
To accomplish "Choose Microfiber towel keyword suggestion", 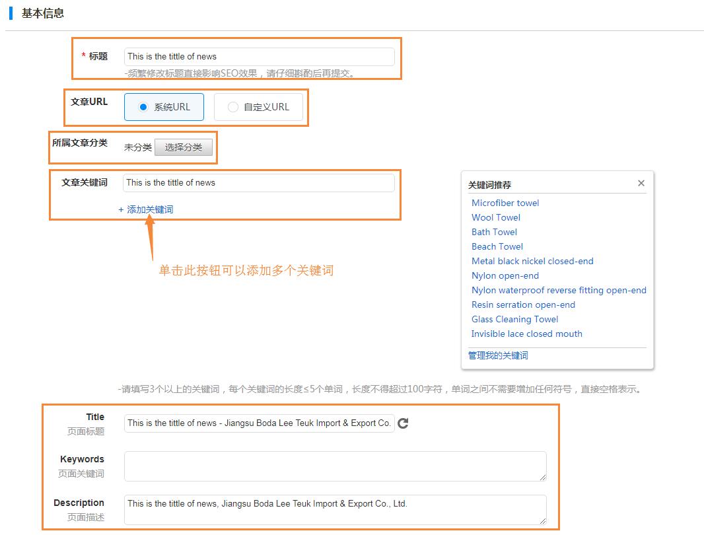I will [x=505, y=203].
